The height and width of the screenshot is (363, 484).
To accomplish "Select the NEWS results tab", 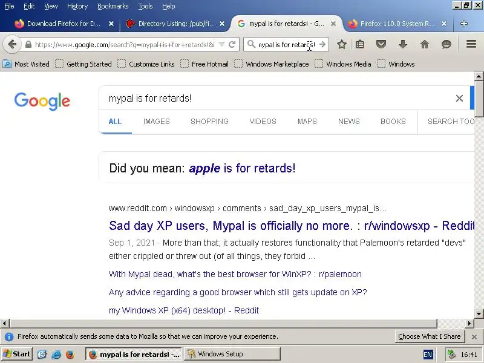I will (x=349, y=122).
